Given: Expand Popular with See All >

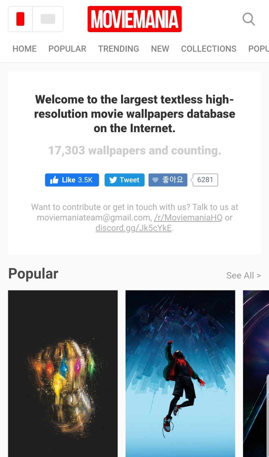Looking at the screenshot, I should point(244,276).
